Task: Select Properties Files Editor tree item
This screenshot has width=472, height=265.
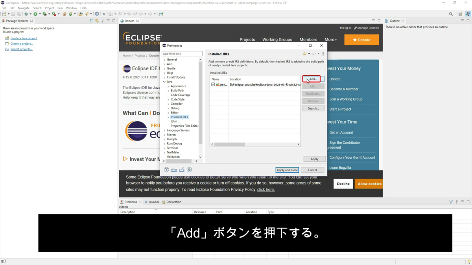Action: [184, 126]
